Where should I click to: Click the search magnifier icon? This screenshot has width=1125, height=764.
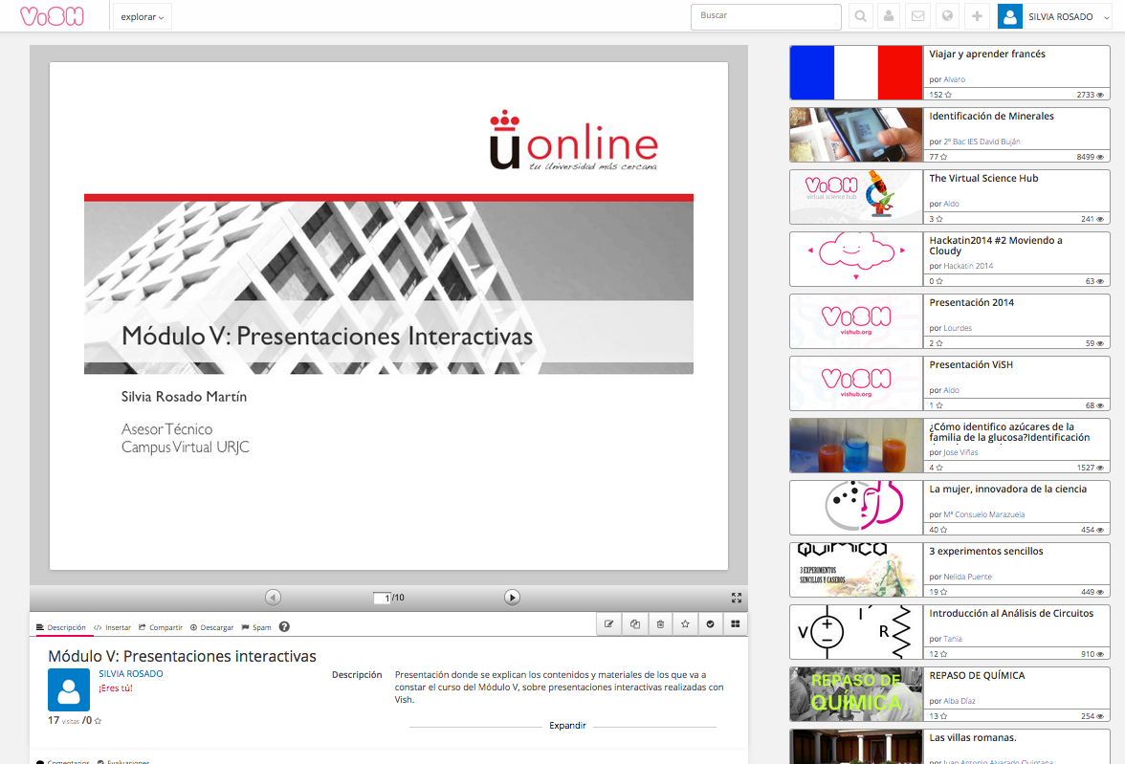[x=861, y=16]
